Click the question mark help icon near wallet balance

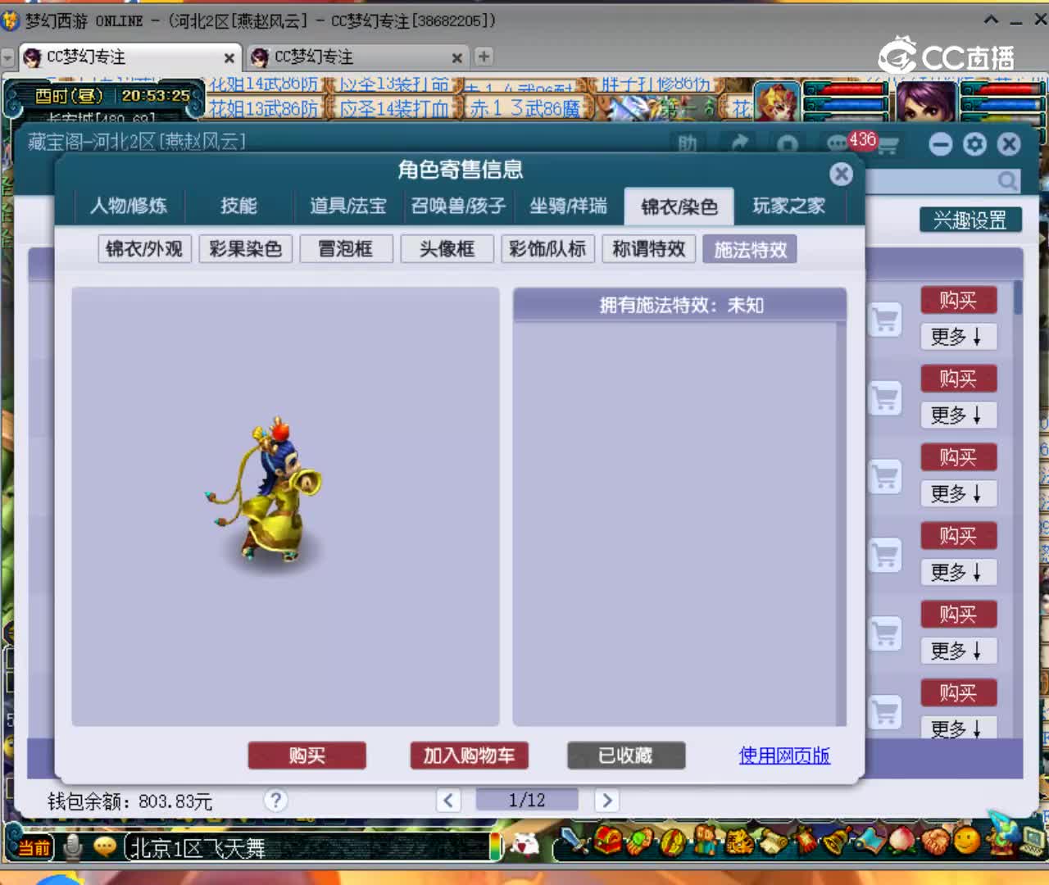[x=276, y=801]
